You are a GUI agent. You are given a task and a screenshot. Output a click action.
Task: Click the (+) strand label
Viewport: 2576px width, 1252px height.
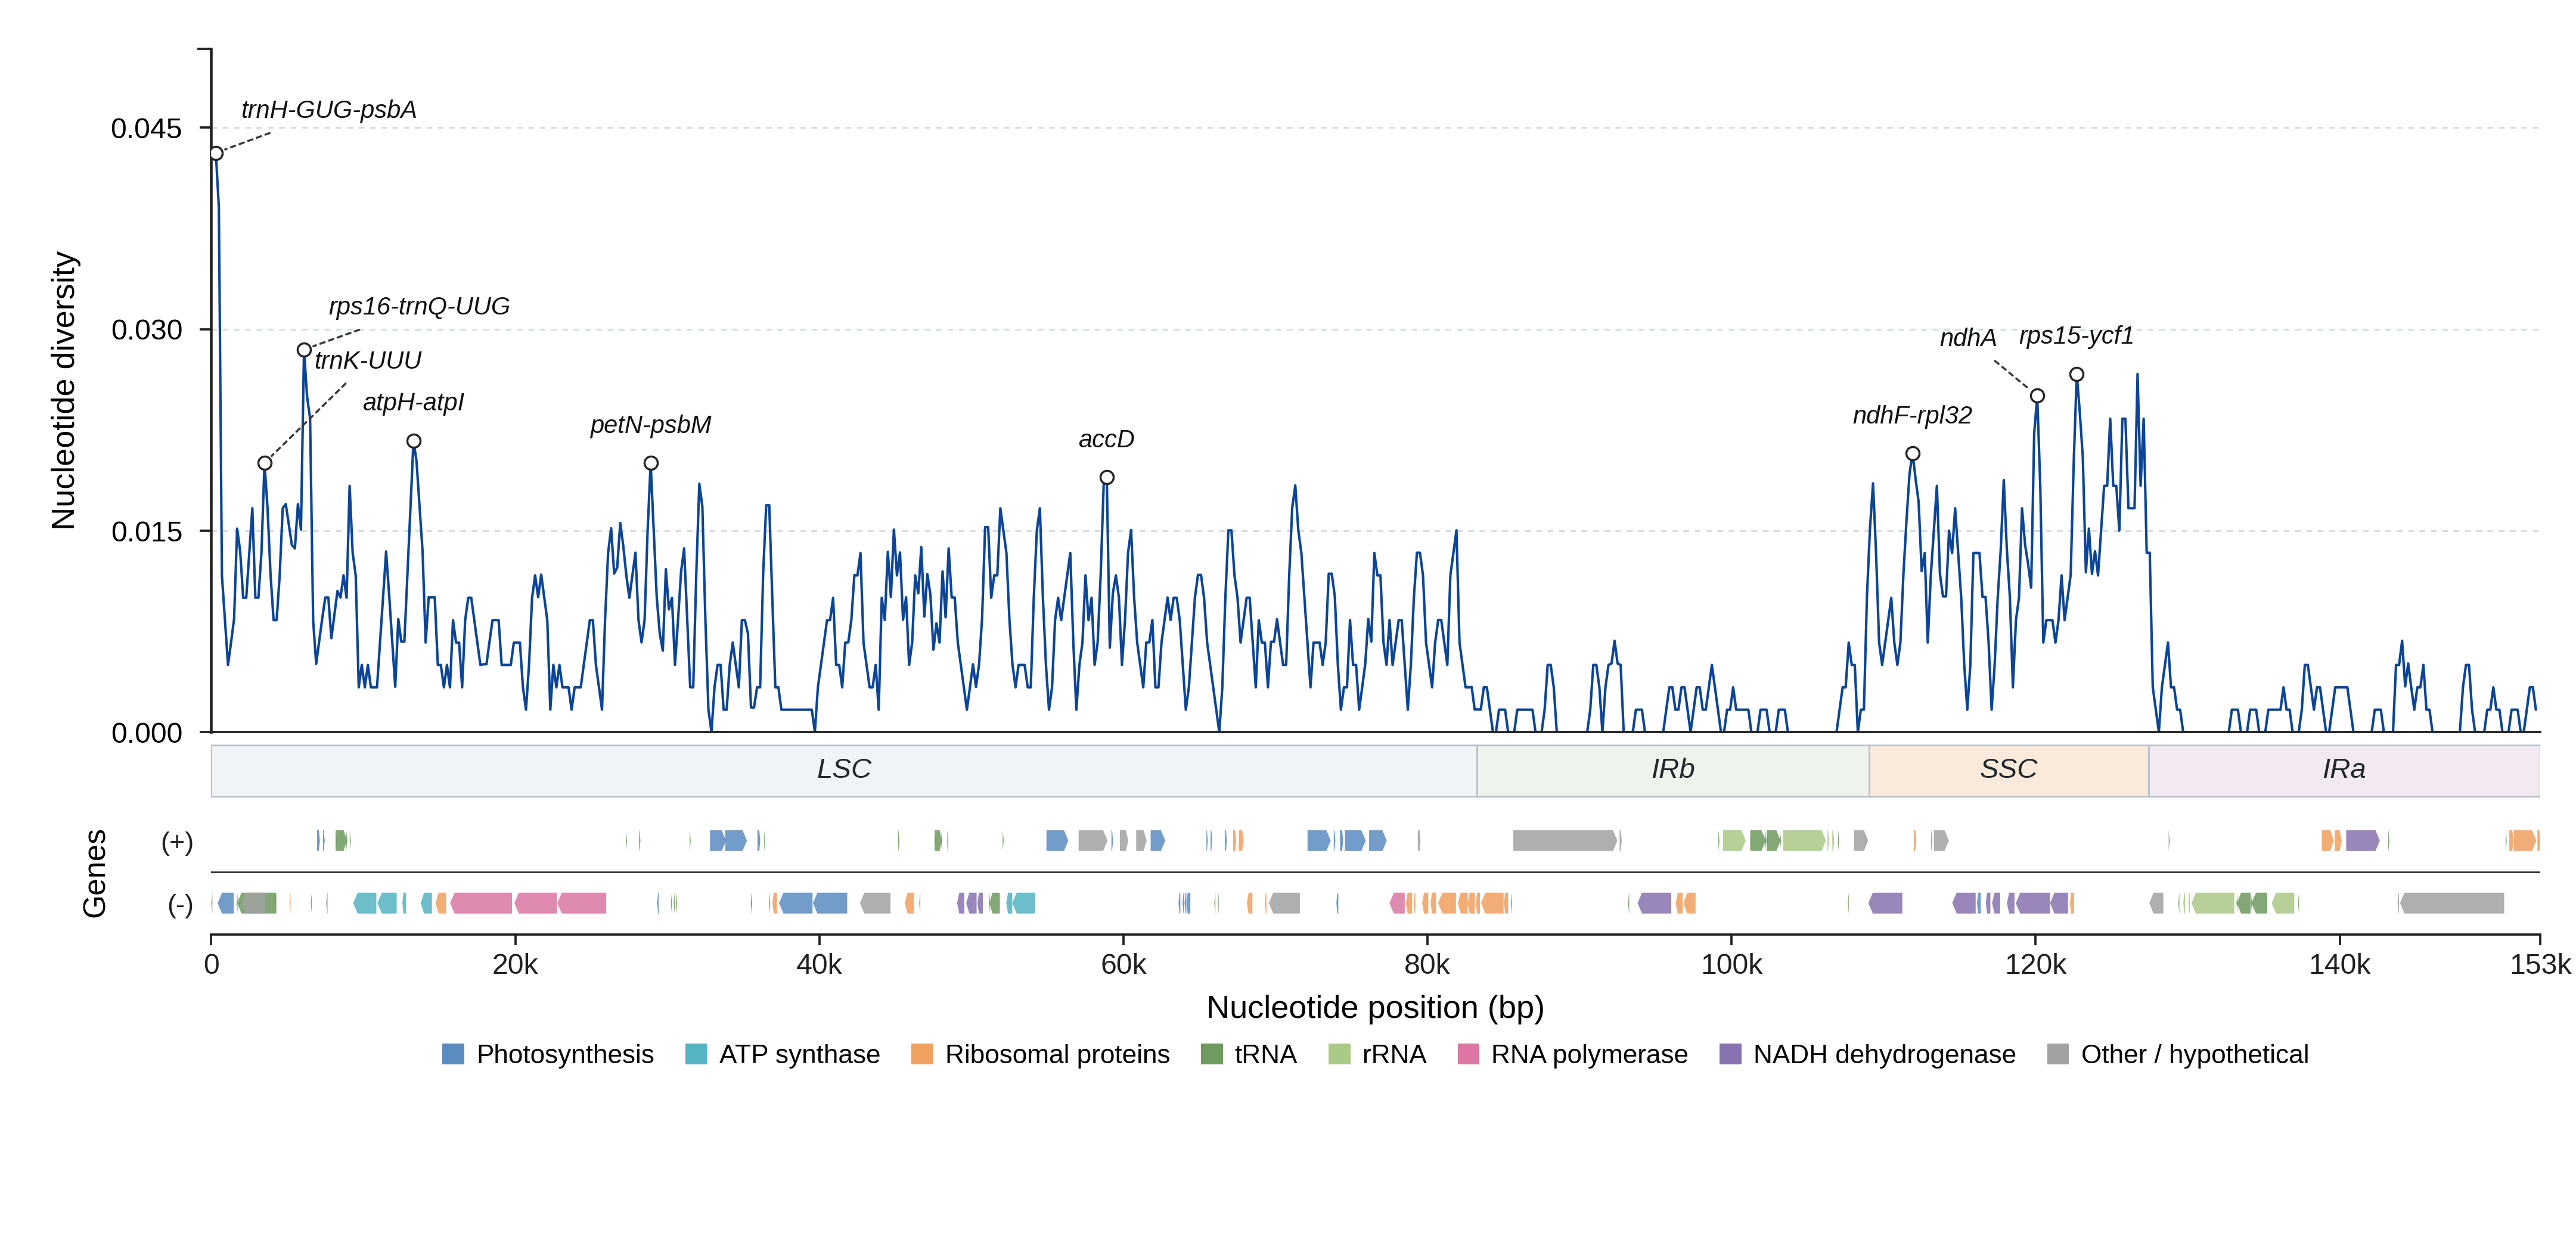tap(177, 842)
